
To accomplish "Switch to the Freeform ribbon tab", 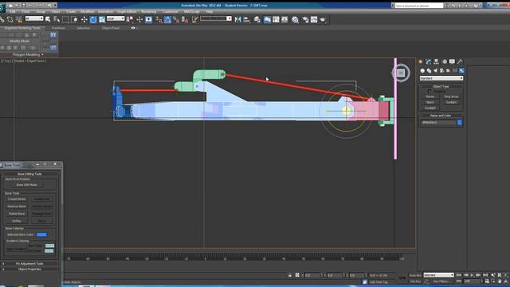I will [58, 28].
